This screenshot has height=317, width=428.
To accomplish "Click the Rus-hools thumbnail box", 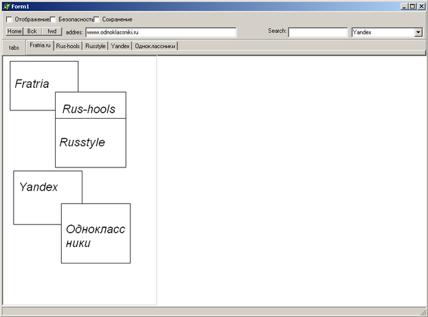I will (x=91, y=105).
